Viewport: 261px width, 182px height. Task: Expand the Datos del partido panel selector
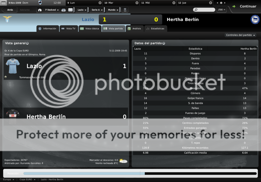click(x=164, y=43)
